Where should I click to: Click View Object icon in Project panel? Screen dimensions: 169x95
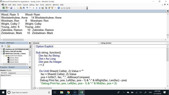[5, 46]
